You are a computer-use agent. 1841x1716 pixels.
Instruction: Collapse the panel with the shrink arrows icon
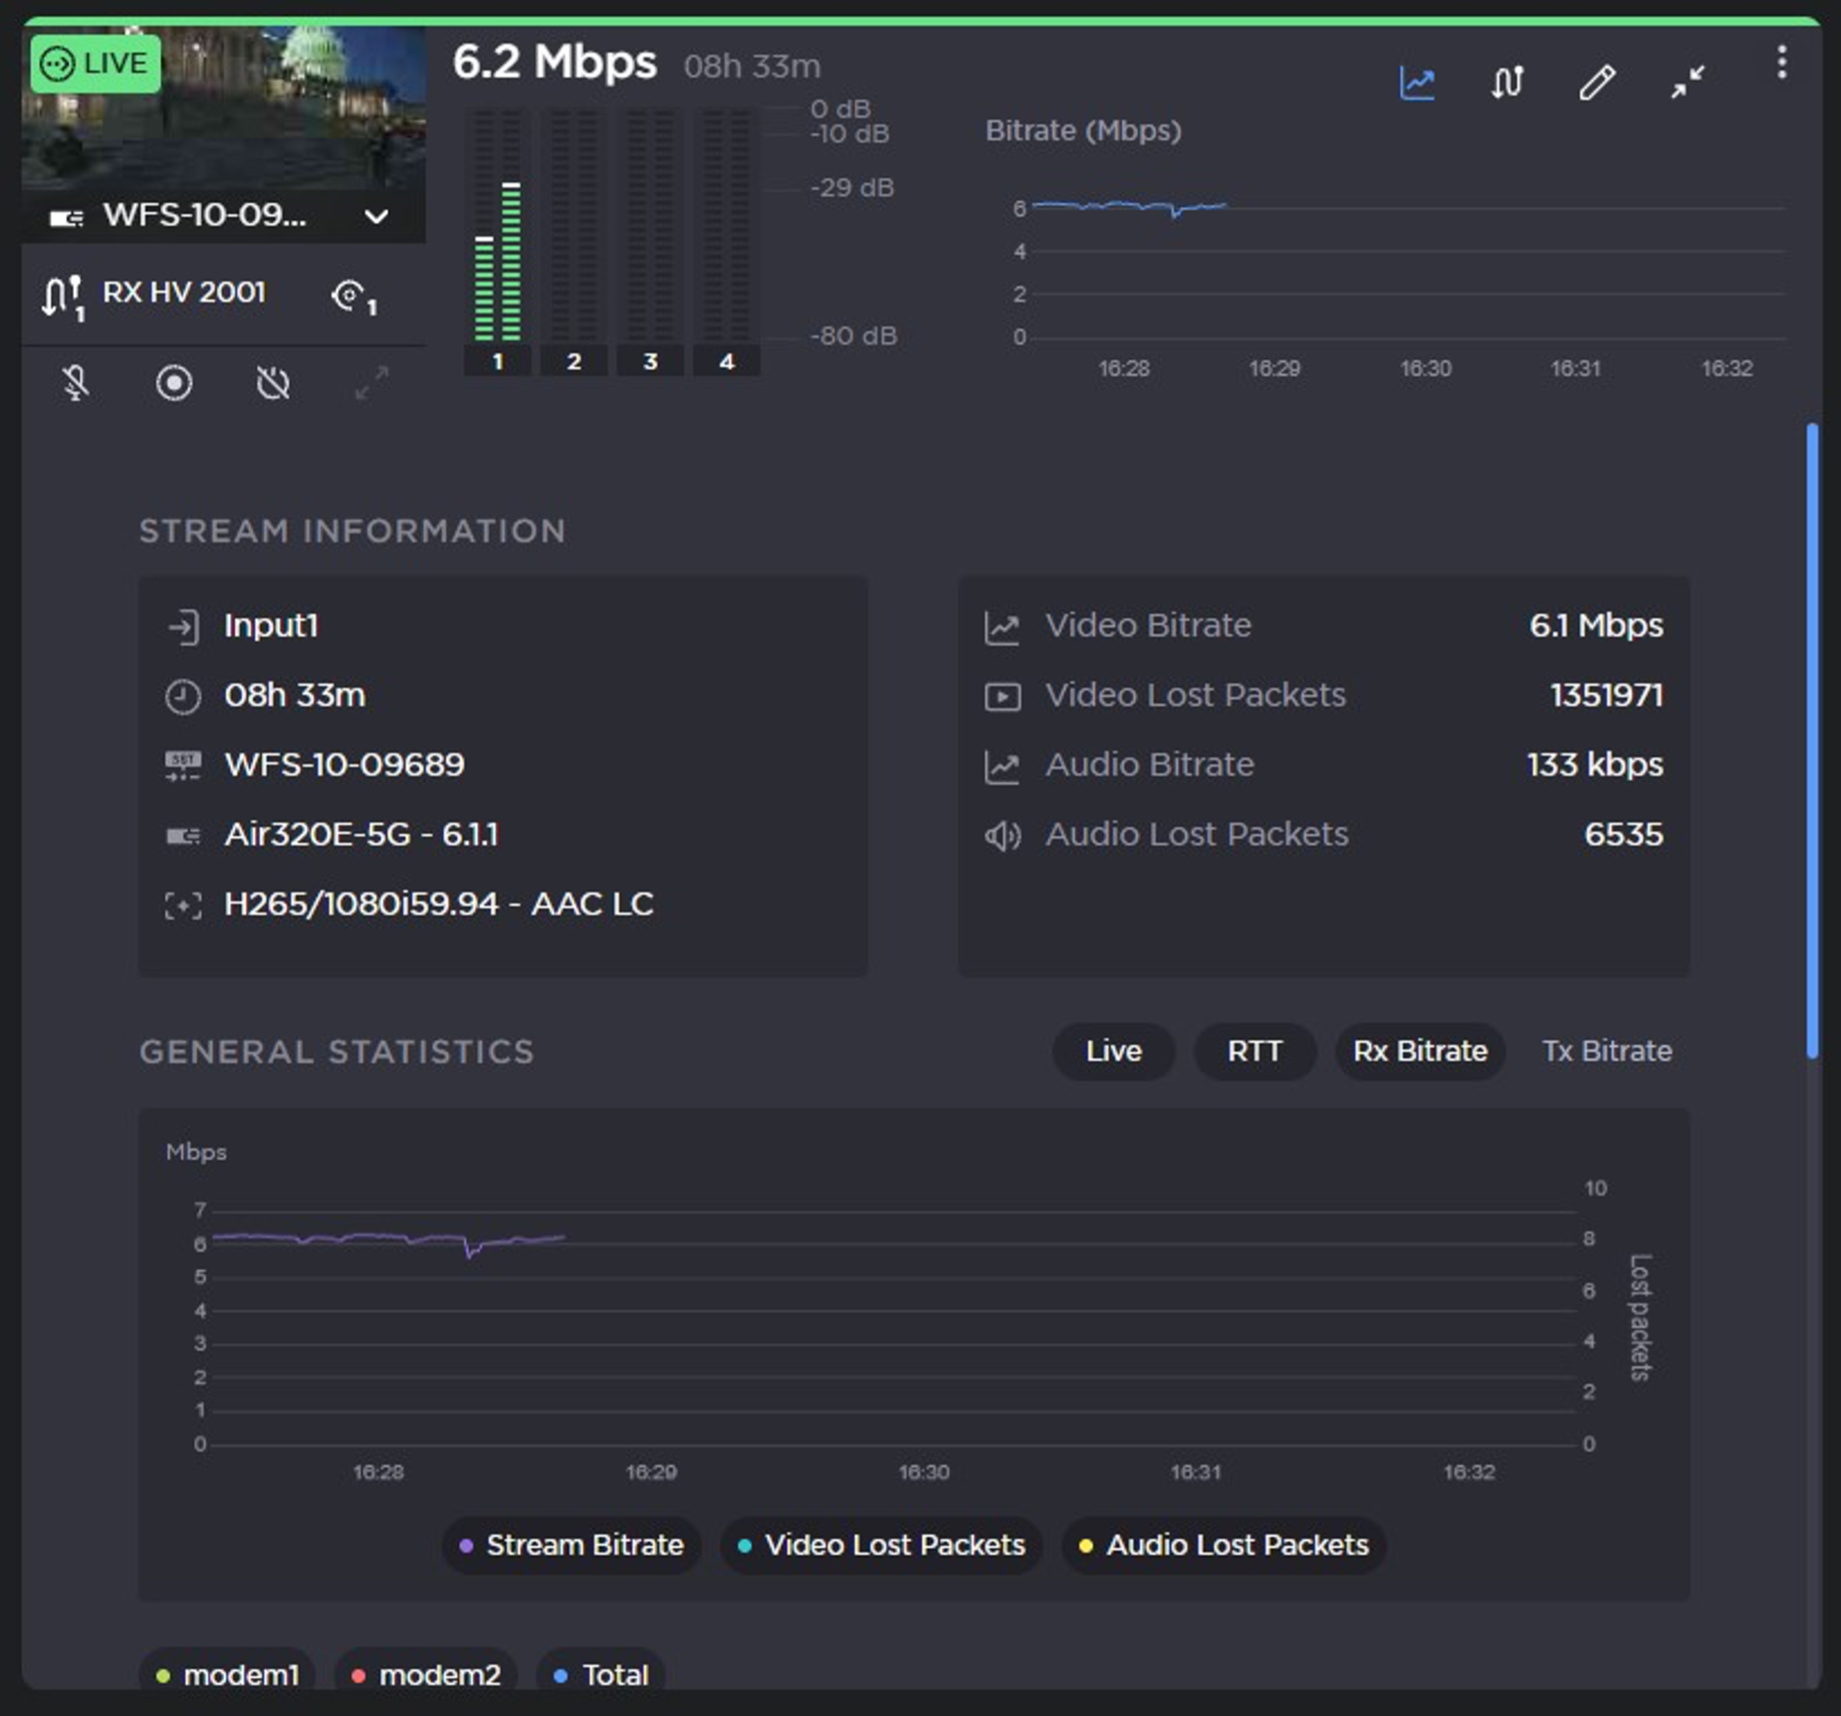coord(1687,83)
